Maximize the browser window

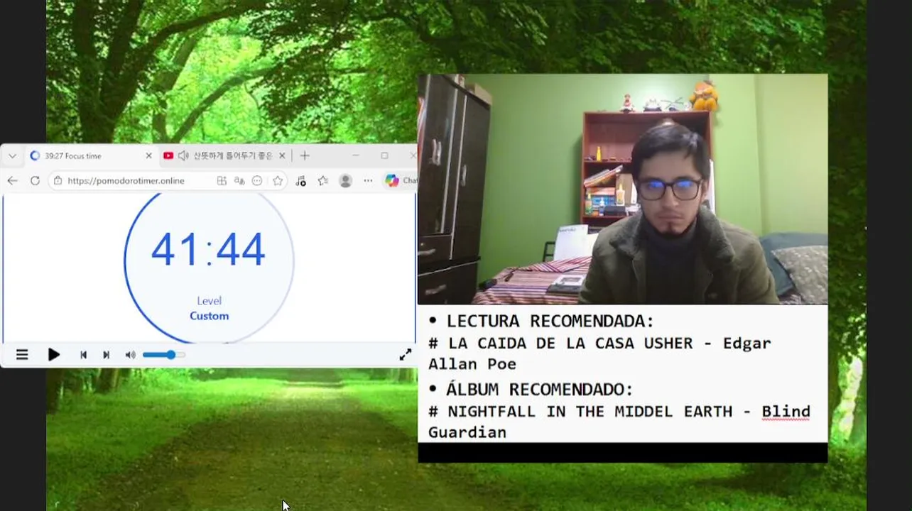point(384,155)
